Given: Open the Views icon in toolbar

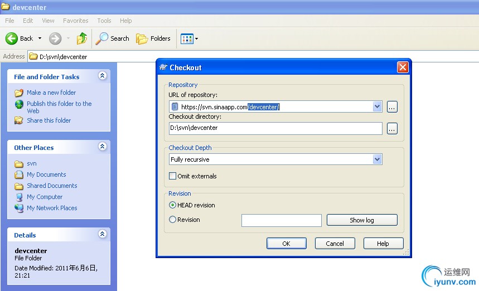Looking at the screenshot, I should (x=187, y=39).
